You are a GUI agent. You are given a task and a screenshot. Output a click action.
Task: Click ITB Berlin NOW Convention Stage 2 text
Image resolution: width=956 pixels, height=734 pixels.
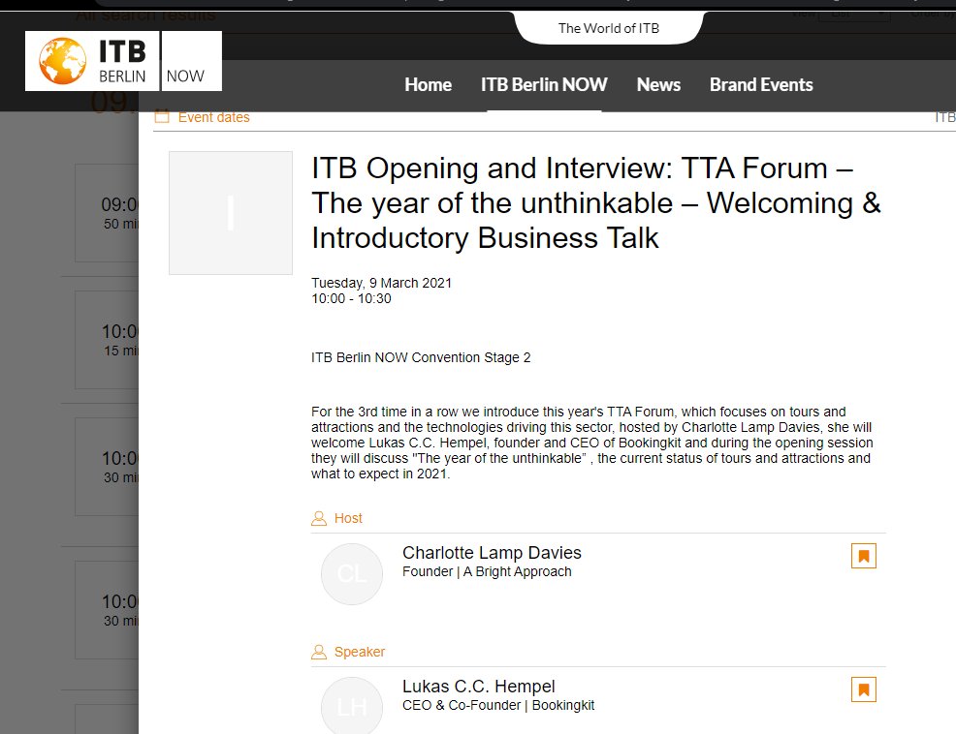[421, 357]
